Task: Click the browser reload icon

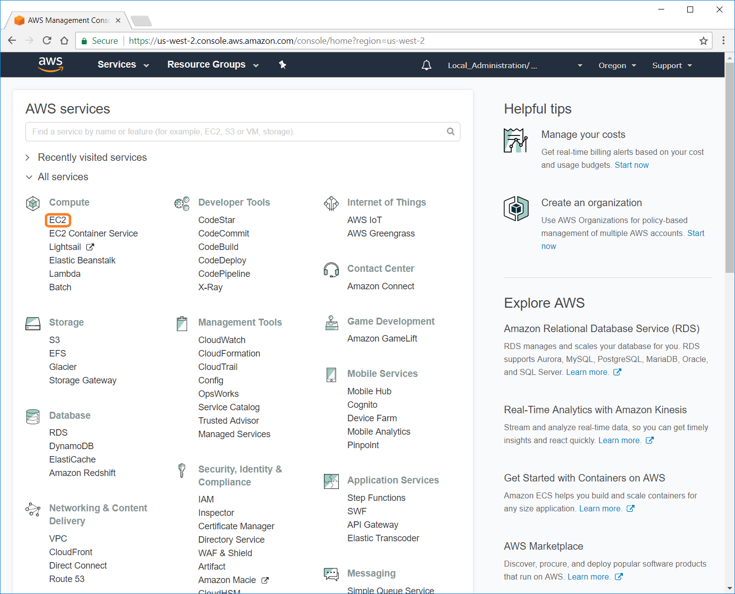Action: click(47, 41)
